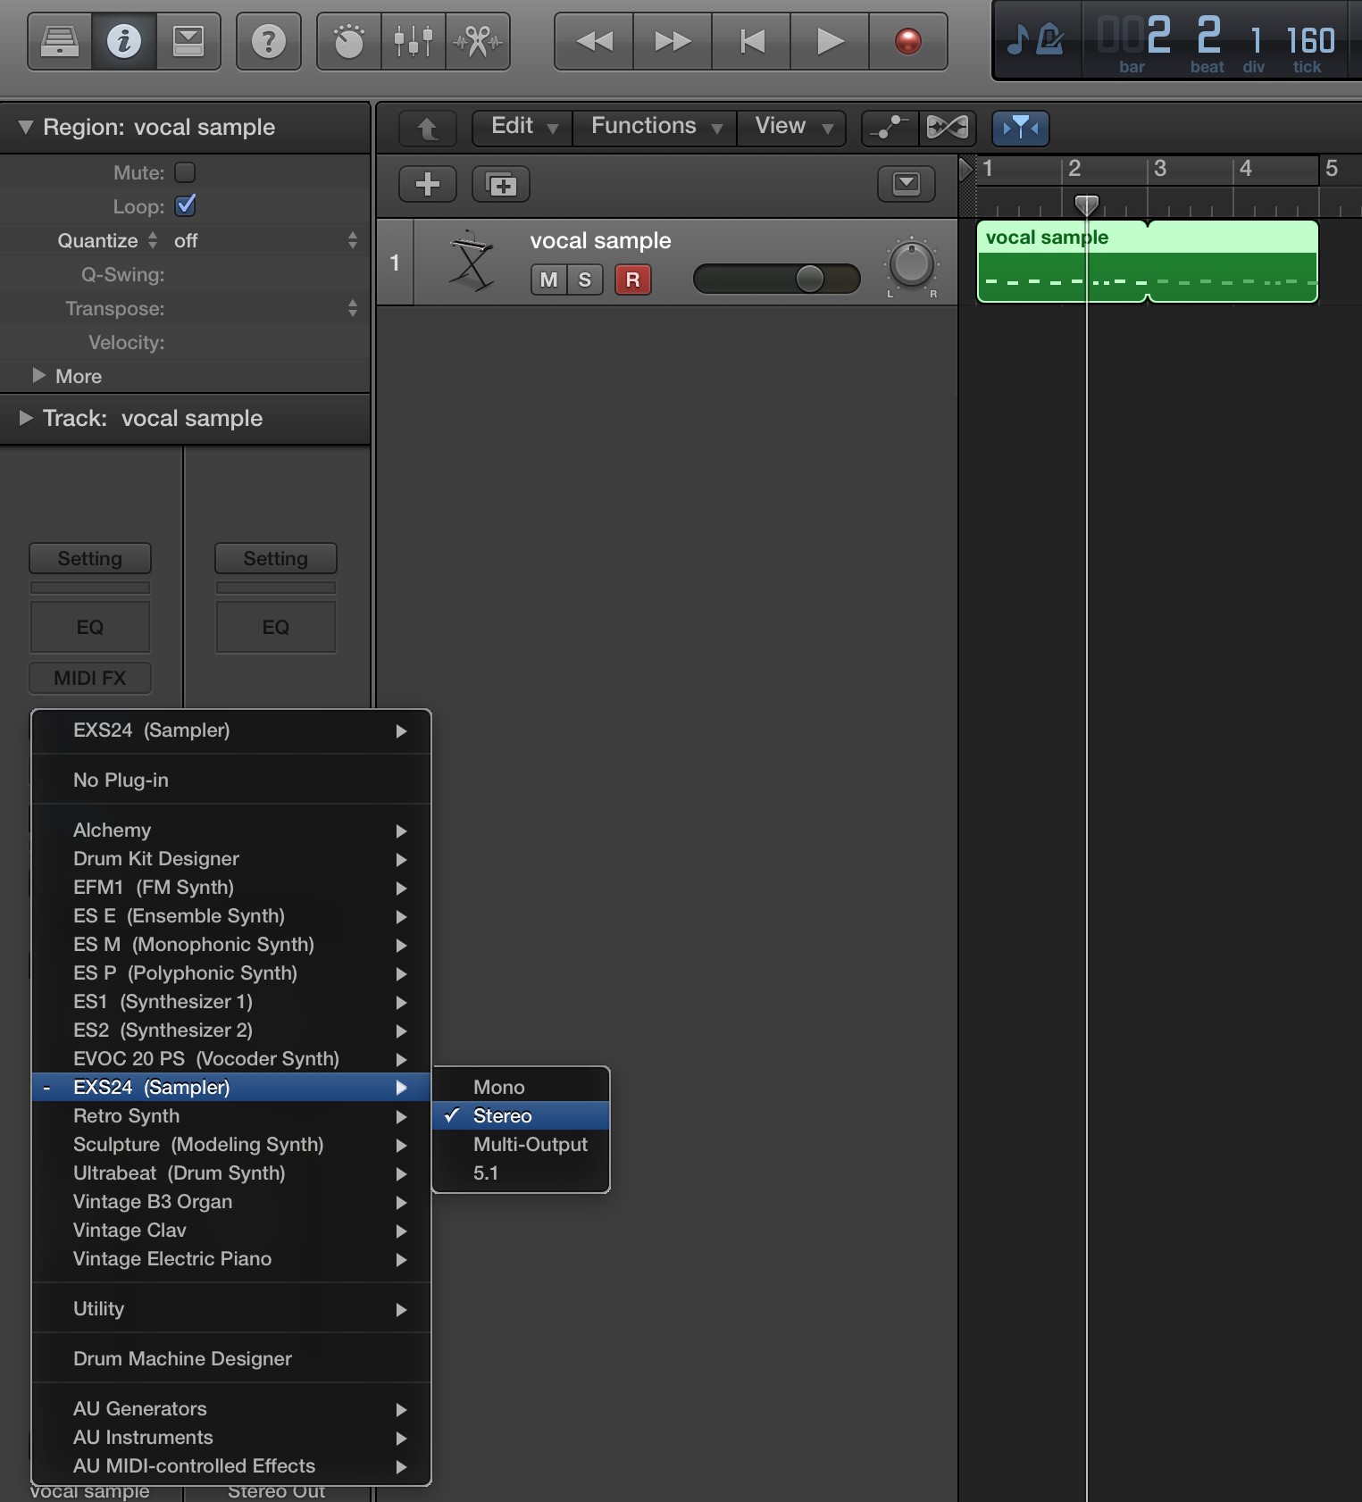Choose Drum Kit Designer instrument
Screen dimensions: 1362x1502
coord(231,858)
